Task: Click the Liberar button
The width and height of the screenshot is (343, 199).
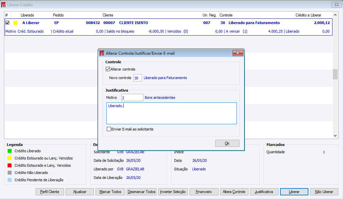Action: tap(294, 192)
